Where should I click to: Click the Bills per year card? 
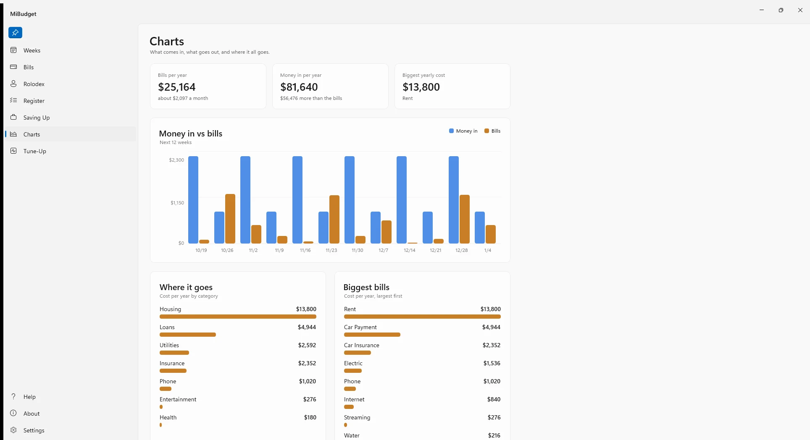[x=208, y=86]
